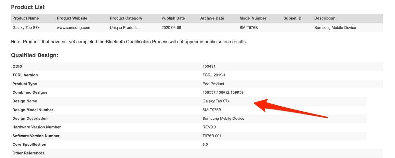Click the Qualified Design heading
395x158 pixels.
point(35,55)
